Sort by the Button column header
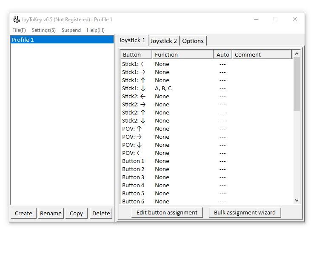 click(x=136, y=54)
